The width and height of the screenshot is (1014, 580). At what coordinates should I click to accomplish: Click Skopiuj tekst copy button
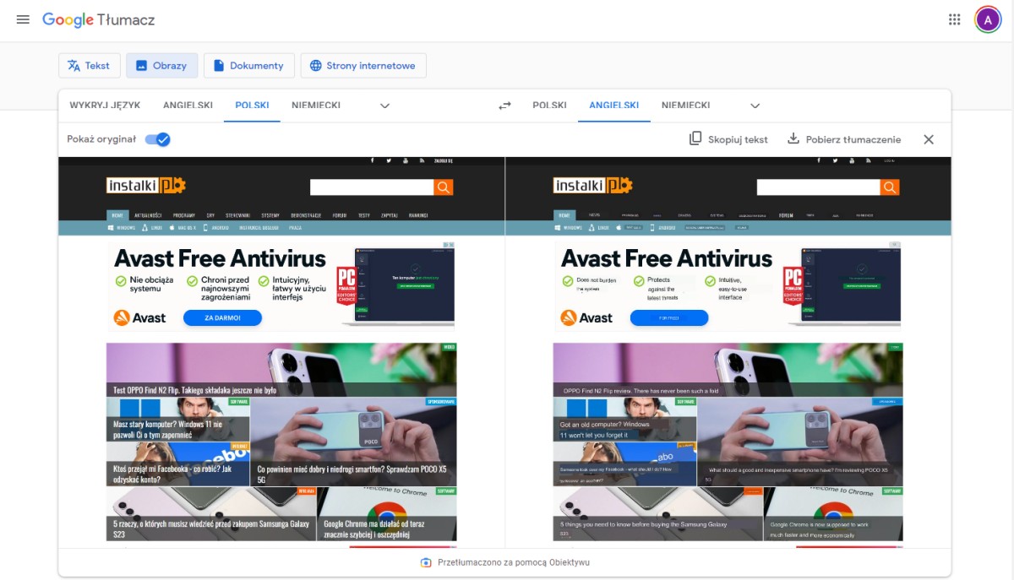[728, 139]
